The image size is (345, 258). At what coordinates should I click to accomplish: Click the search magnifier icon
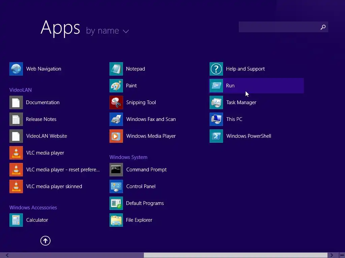pyautogui.click(x=323, y=27)
